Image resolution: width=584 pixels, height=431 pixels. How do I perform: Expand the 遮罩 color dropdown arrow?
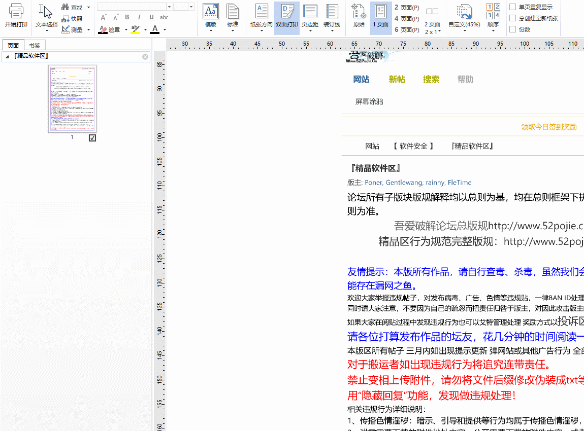[126, 30]
